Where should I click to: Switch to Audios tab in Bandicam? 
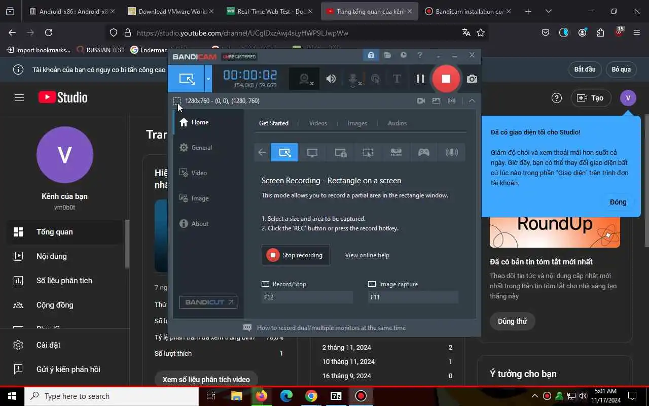pyautogui.click(x=397, y=123)
